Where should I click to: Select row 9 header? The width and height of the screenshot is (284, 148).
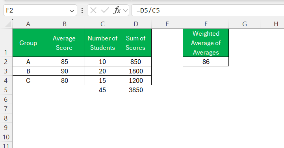[6, 127]
